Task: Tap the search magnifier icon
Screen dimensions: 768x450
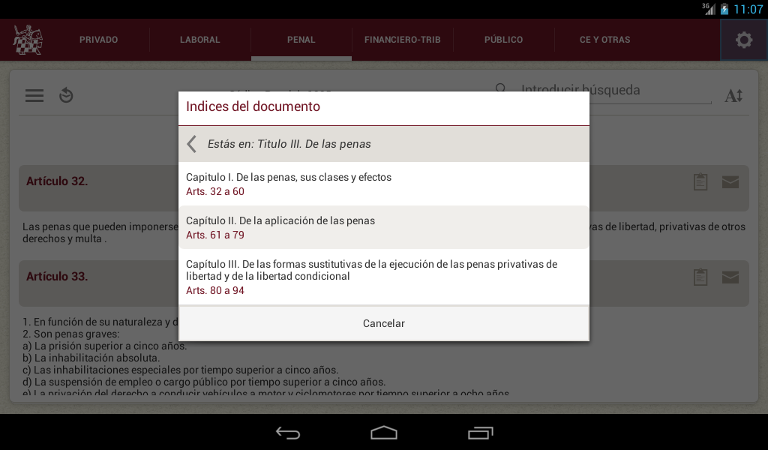Action: [500, 88]
